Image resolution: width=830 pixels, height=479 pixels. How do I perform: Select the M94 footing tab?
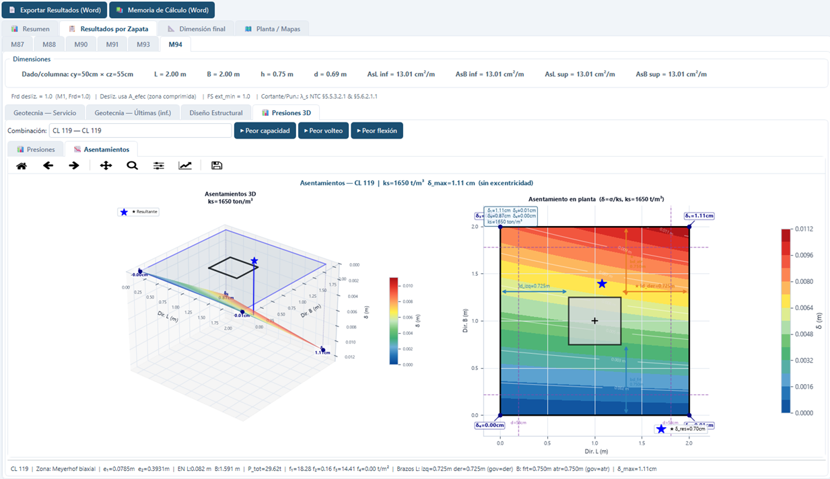[x=175, y=44]
